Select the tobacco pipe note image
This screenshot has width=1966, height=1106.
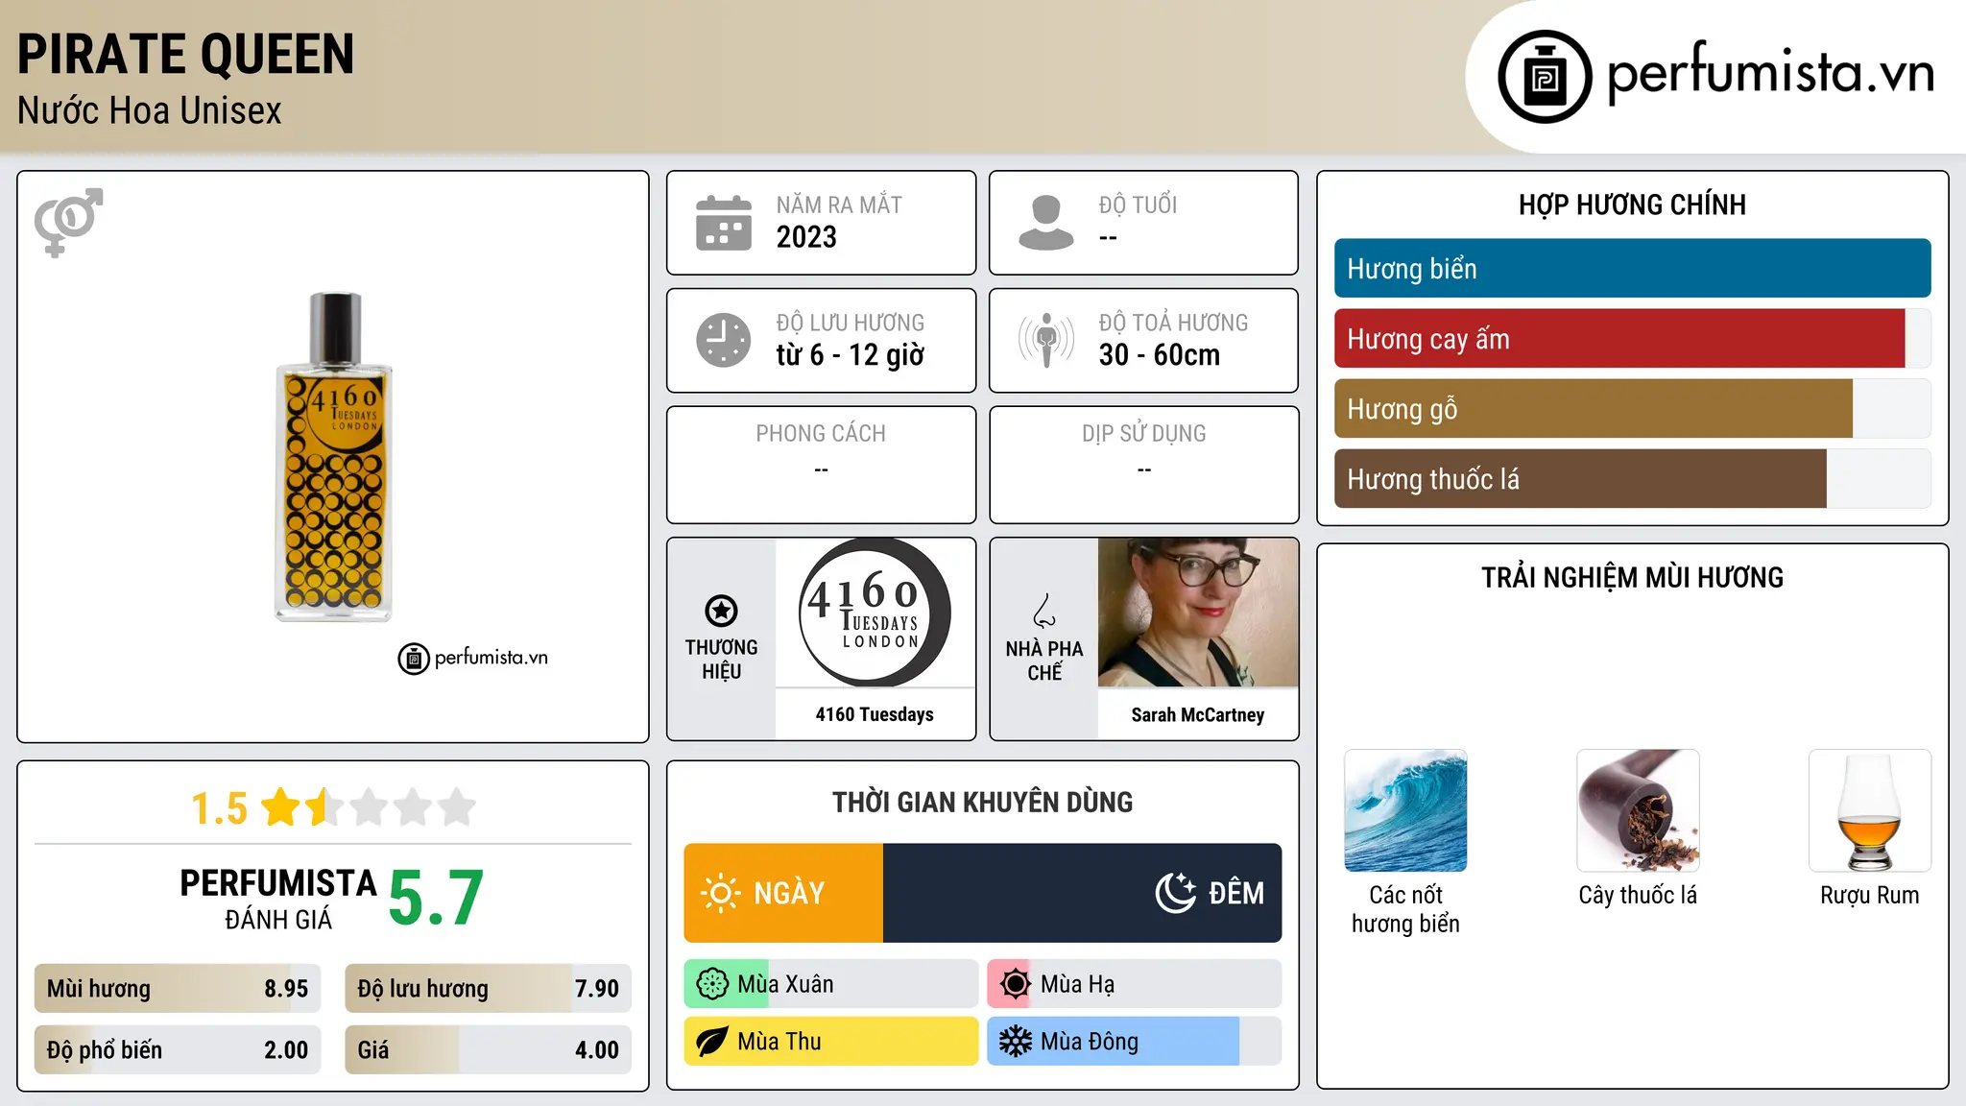pos(1638,810)
